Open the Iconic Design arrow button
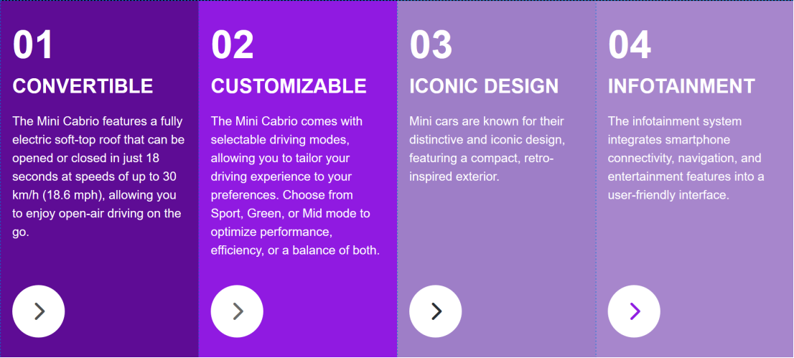Image resolution: width=794 pixels, height=358 pixels. tap(436, 311)
